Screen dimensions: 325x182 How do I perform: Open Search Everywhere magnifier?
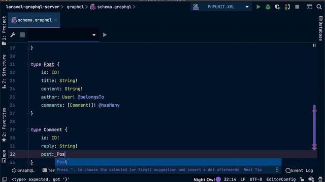(x=319, y=7)
